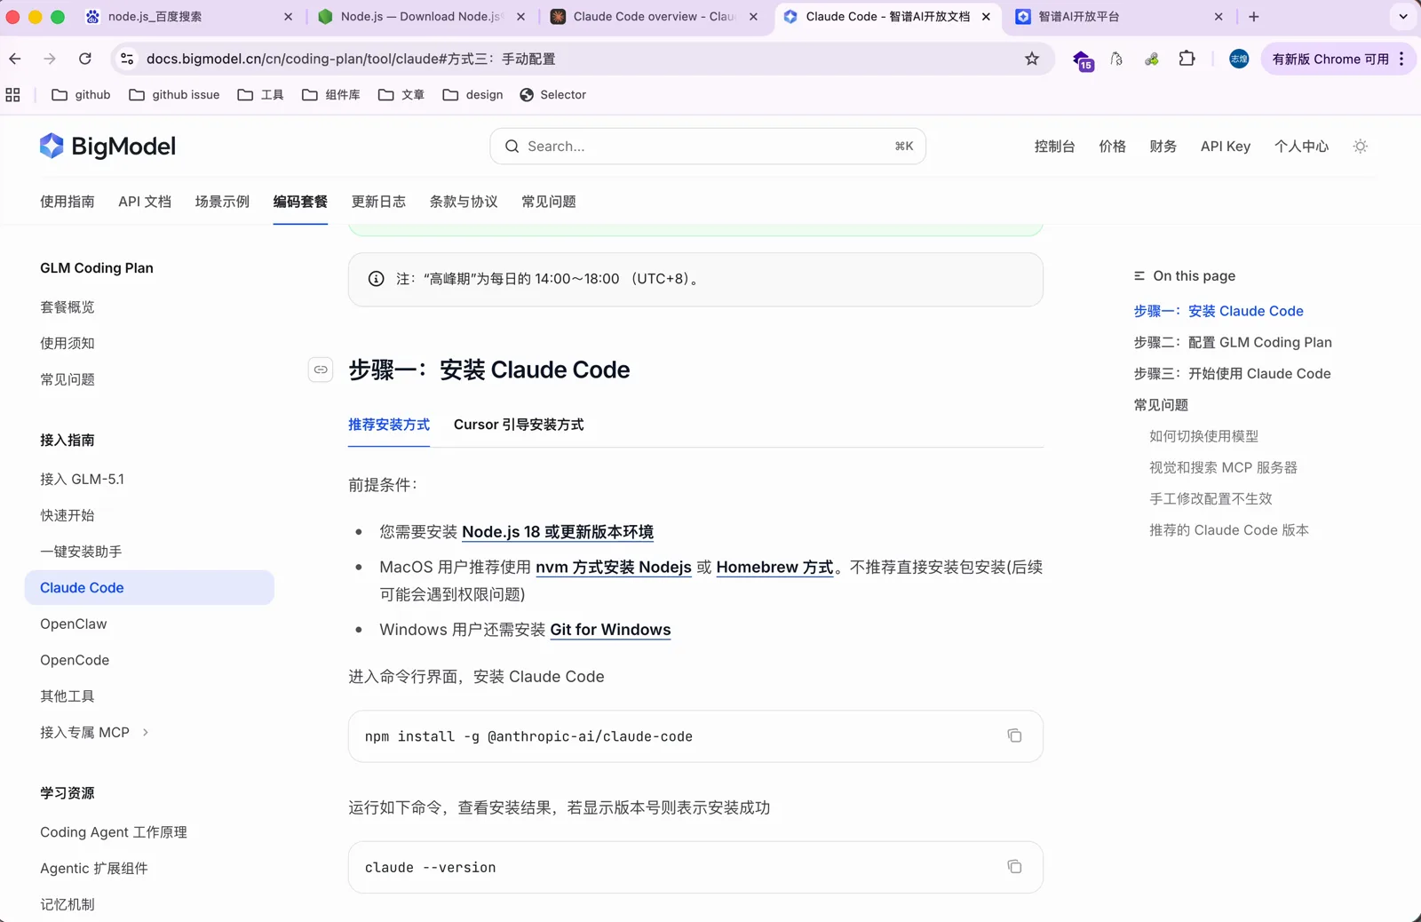The height and width of the screenshot is (922, 1421).
Task: Follow the Node.js 18 或更新版本环境 link
Action: (558, 532)
